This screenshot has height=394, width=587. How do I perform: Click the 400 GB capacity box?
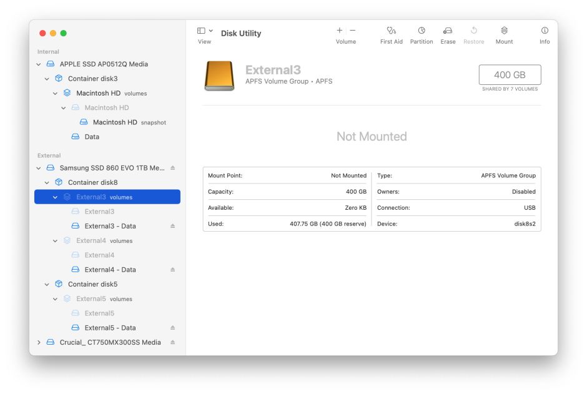510,75
